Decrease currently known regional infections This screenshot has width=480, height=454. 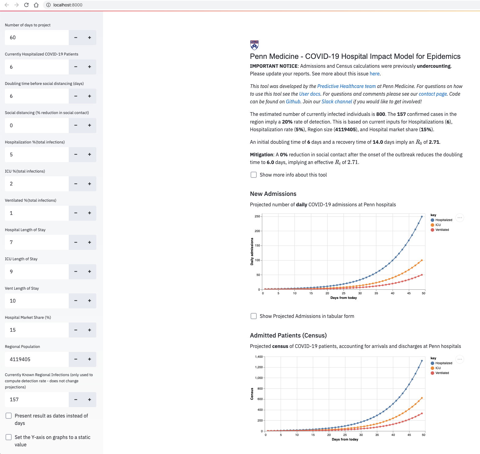(x=76, y=399)
